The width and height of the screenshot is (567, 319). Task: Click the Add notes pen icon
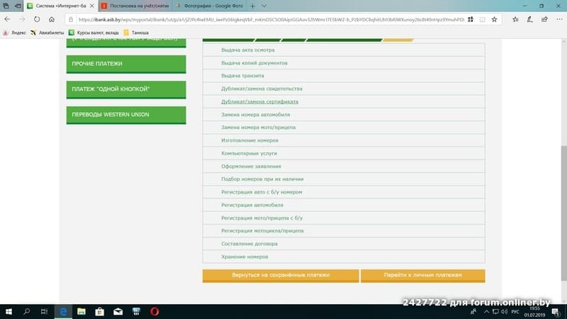(529, 20)
